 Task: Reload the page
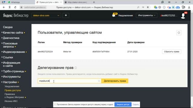(15, 7)
